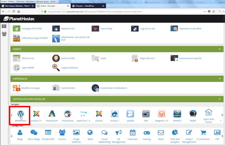Image resolution: width=225 pixels, height=145 pixels.
Task: Open a new browser tab
Action: coord(109,6)
